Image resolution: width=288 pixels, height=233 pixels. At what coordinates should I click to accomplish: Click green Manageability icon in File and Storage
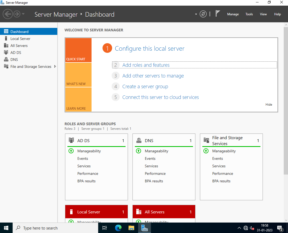[206, 151]
